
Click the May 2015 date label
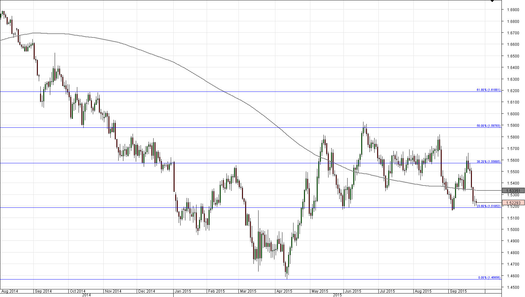pyautogui.click(x=320, y=291)
